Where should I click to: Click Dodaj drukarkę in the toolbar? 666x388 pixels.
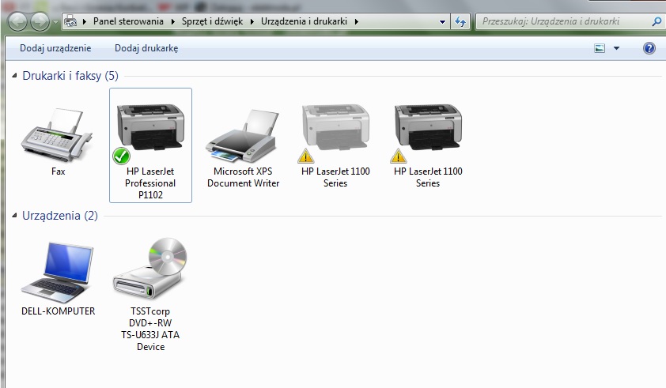click(146, 48)
